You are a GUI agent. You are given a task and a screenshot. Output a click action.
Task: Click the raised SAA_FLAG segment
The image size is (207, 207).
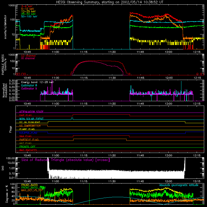pos(101,136)
